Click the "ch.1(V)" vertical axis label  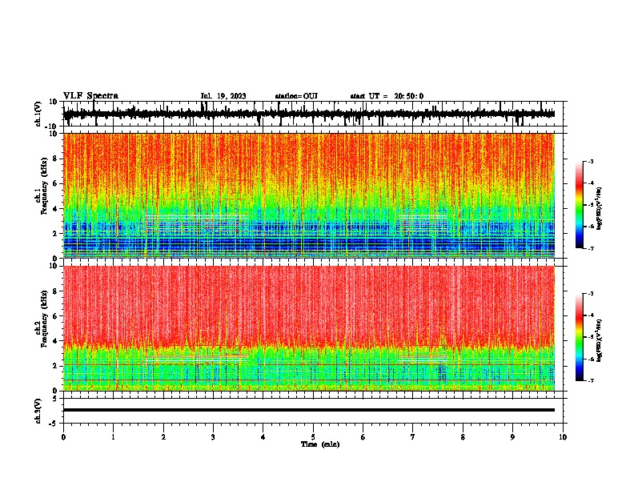click(38, 114)
